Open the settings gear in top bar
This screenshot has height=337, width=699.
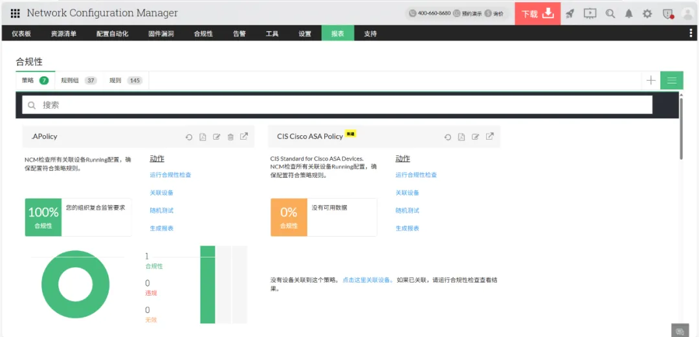tap(647, 14)
